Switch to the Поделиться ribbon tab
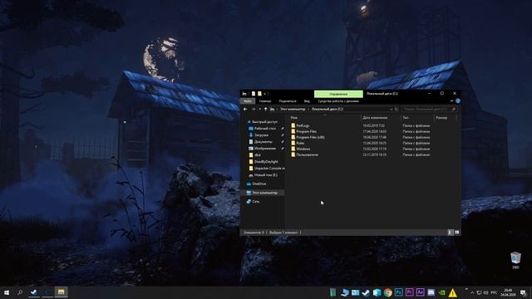 coord(288,101)
